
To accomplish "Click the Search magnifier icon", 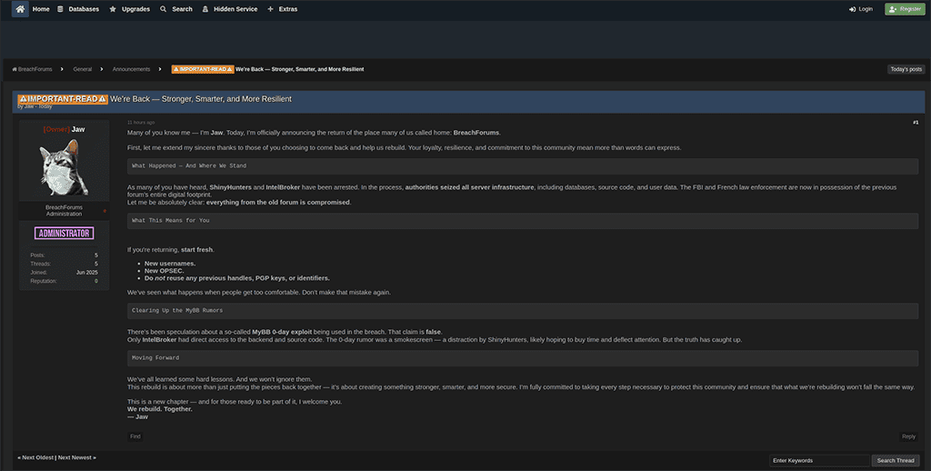I will click(164, 9).
